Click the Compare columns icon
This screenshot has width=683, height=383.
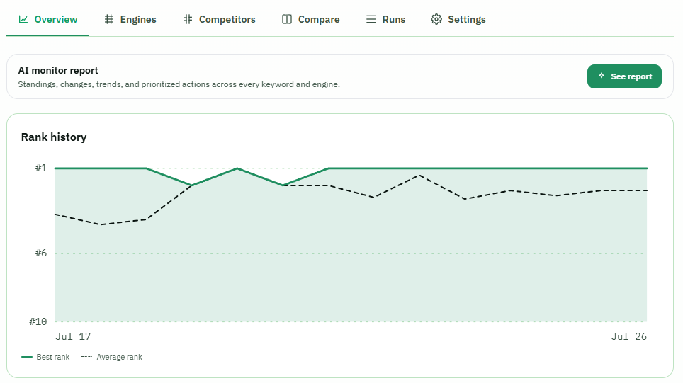287,20
